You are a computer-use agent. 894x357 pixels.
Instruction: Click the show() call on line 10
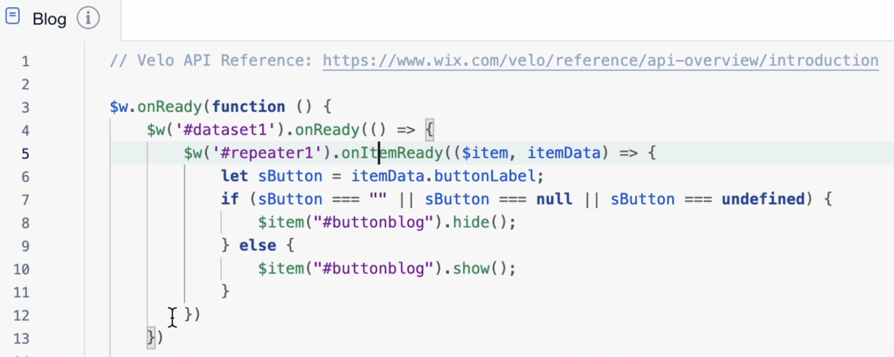(471, 268)
